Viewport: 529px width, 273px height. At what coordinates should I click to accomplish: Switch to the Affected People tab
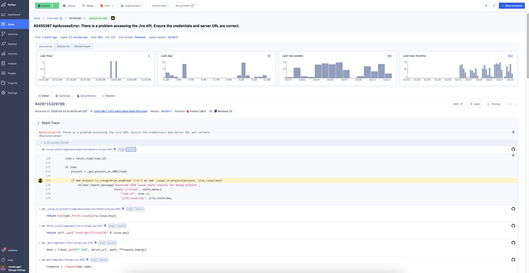tap(82, 46)
